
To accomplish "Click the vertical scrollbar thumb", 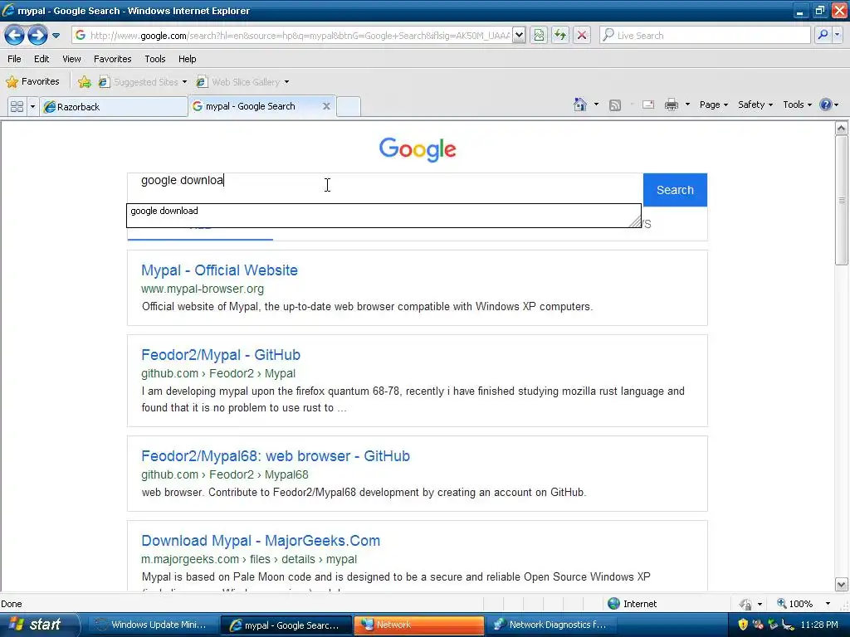I will click(x=842, y=201).
